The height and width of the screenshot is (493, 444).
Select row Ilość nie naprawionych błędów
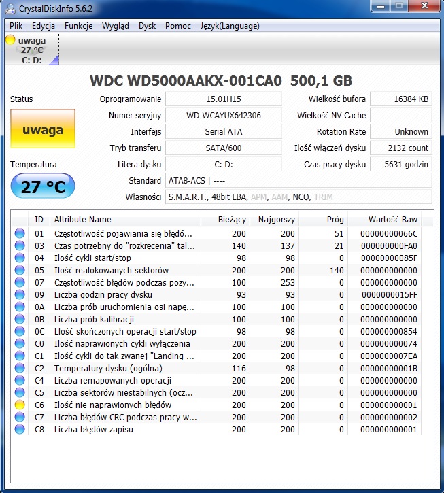pyautogui.click(x=217, y=405)
